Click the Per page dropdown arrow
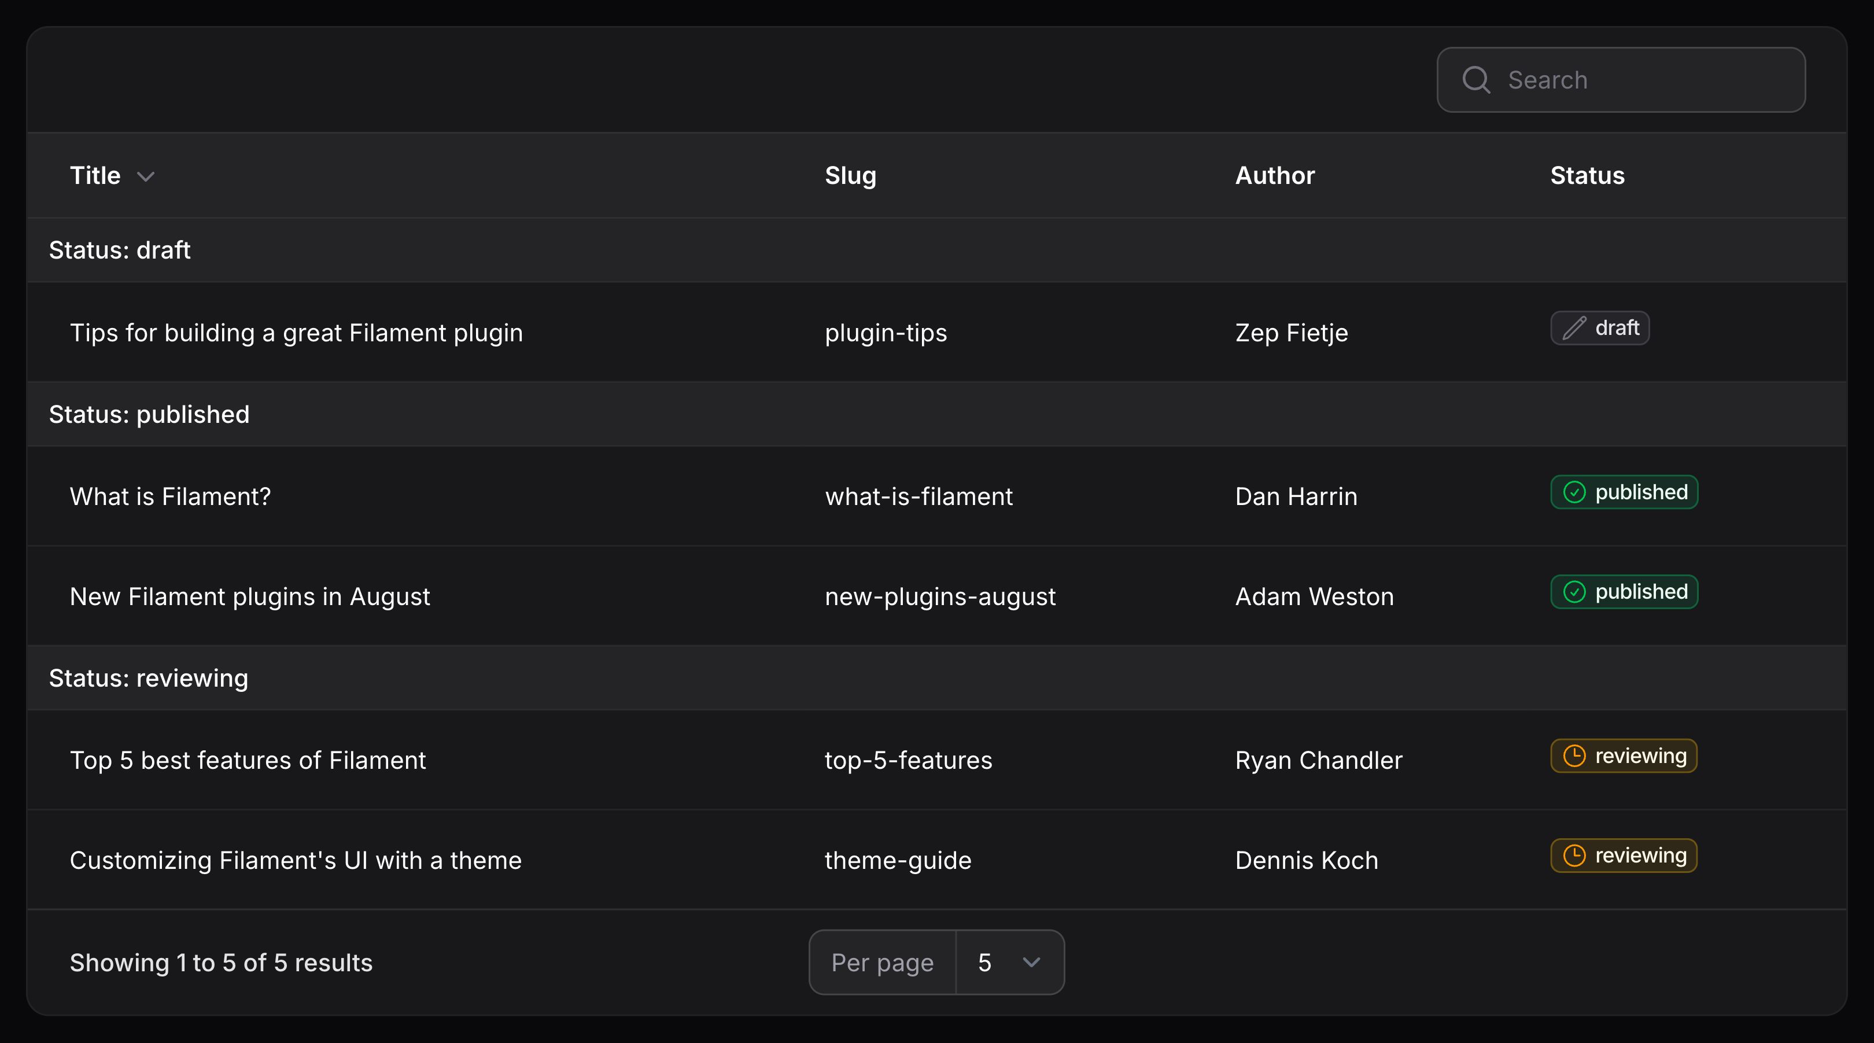Screen dimensions: 1874x1043 click(x=1031, y=962)
